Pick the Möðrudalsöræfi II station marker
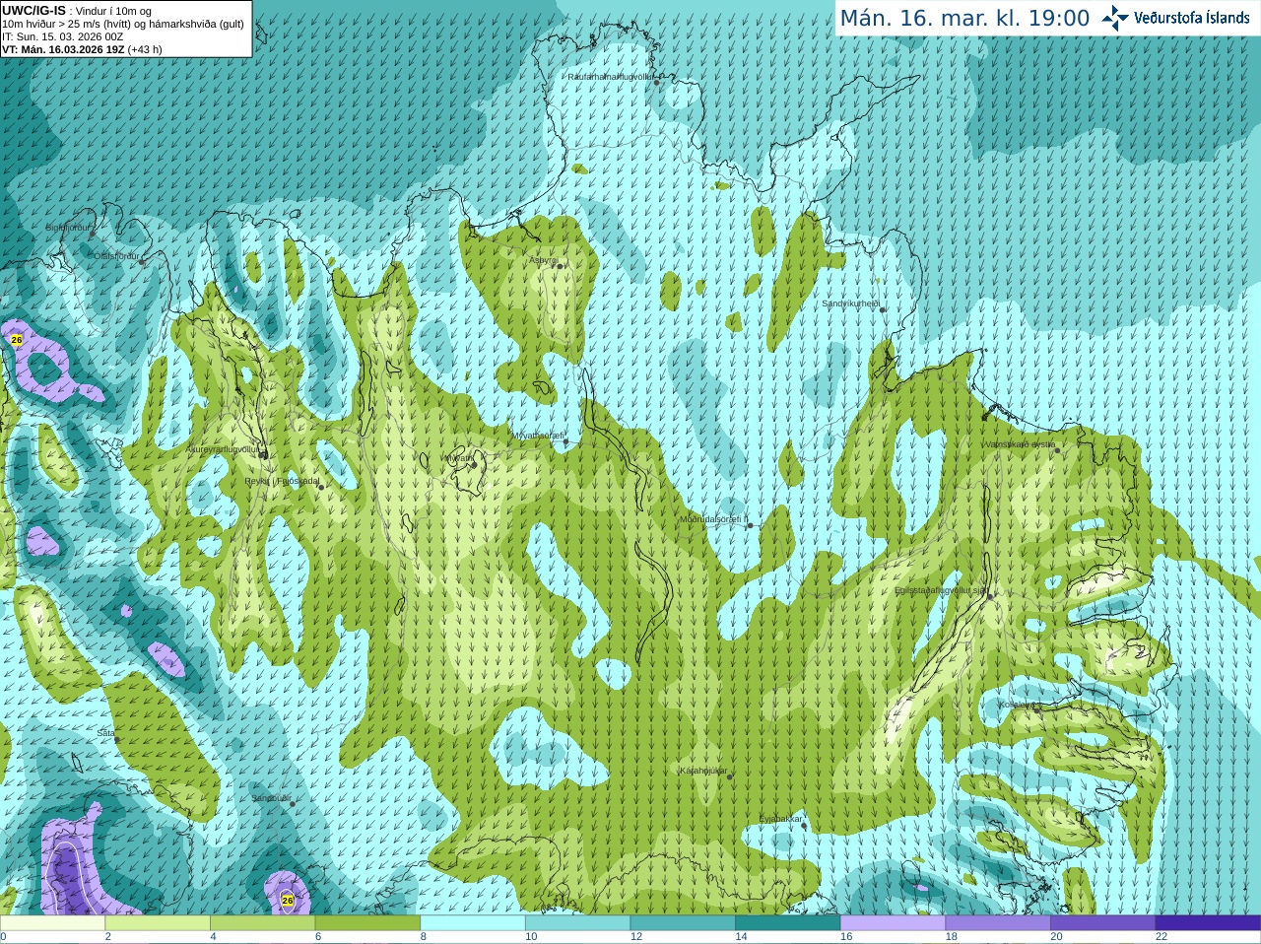 (750, 525)
